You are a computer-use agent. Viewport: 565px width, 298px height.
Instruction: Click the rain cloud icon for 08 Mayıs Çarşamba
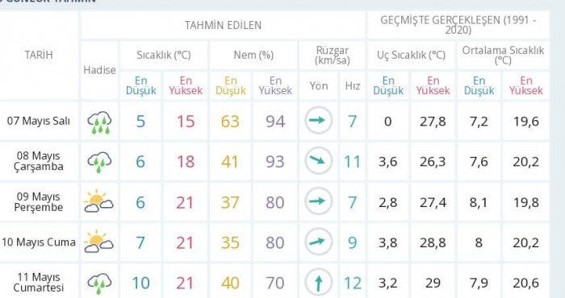pos(99,162)
